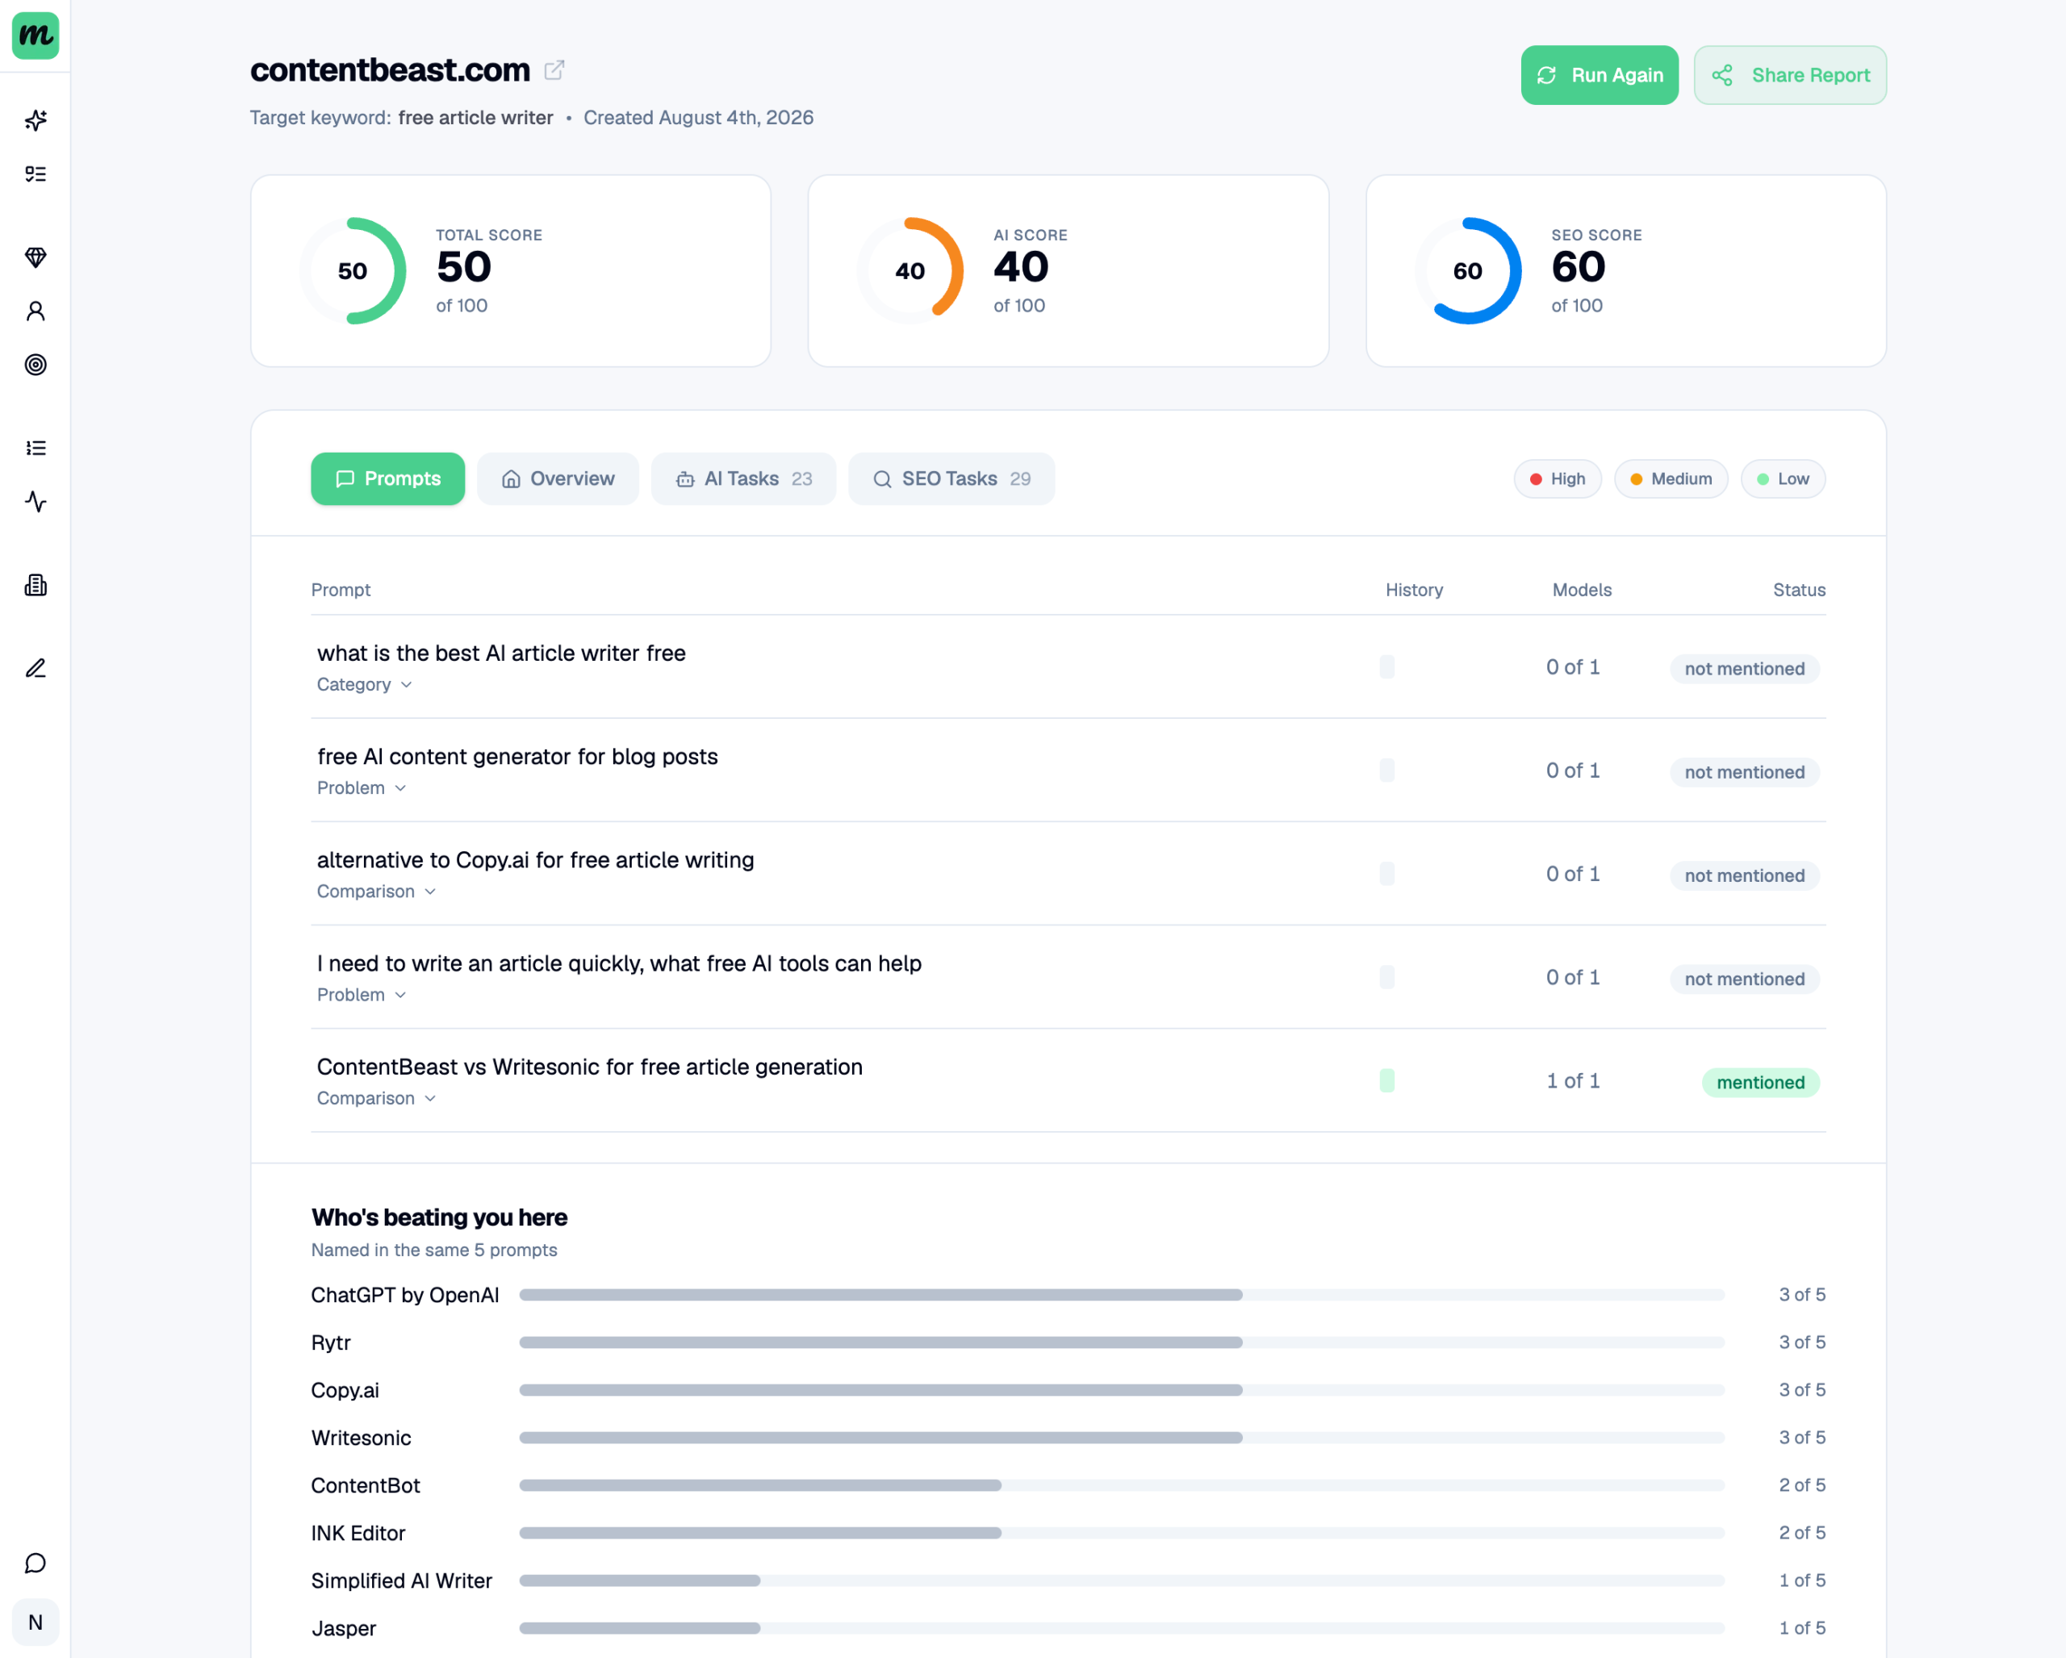This screenshot has width=2066, height=1658.
Task: Open the numbered list icon in sidebar
Action: pyautogui.click(x=36, y=449)
